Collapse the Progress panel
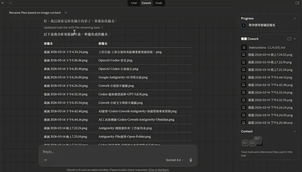 point(295,18)
